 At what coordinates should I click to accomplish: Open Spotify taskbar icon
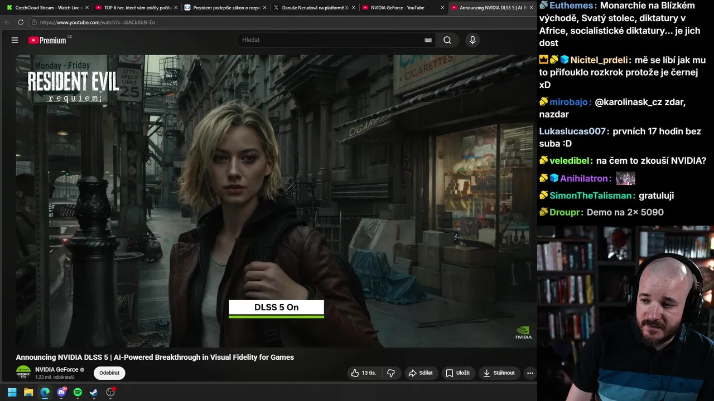tap(78, 392)
